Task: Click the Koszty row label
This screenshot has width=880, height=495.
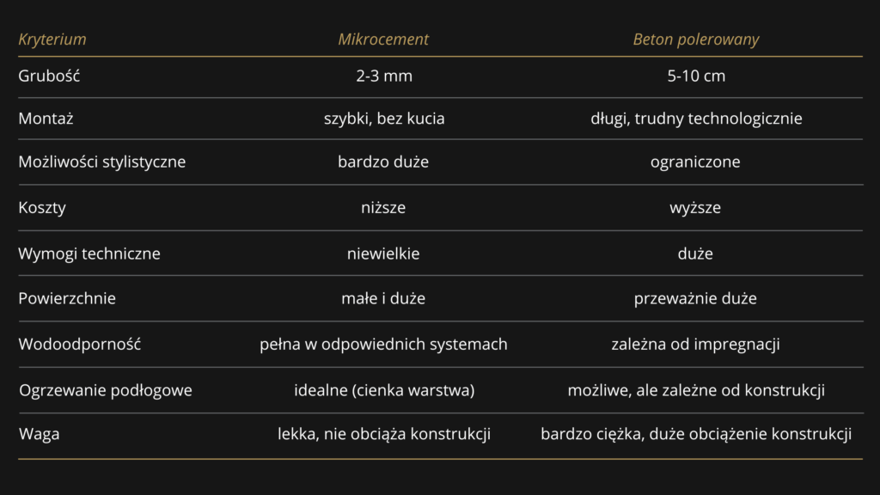Action: point(42,207)
